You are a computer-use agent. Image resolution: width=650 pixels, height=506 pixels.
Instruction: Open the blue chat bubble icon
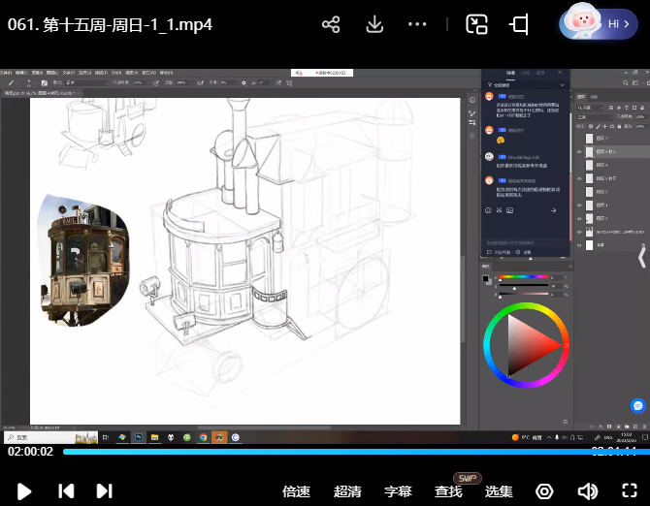tap(638, 405)
